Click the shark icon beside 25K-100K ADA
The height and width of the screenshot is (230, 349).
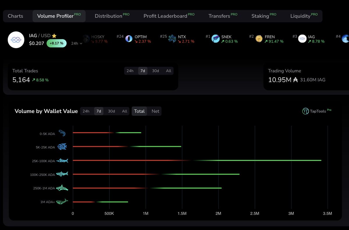[62, 160]
